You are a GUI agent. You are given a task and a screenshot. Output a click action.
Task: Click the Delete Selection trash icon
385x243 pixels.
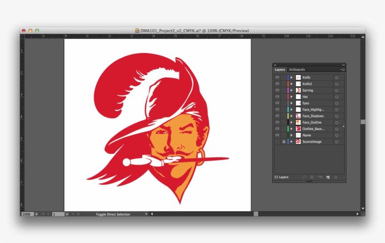tap(336, 177)
